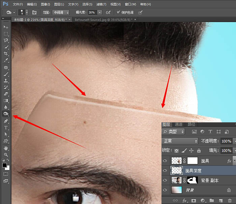Select the Crop tool in toolbox

tap(6, 54)
